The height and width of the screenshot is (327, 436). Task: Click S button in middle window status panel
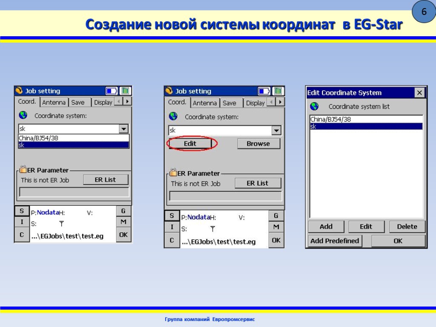(172, 215)
